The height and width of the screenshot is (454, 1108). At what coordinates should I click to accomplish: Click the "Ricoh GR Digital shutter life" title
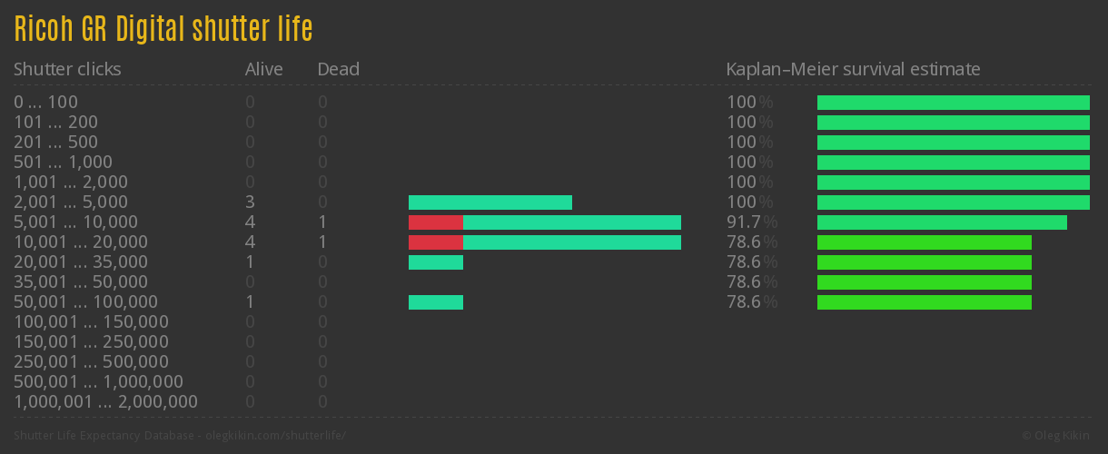pyautogui.click(x=163, y=29)
